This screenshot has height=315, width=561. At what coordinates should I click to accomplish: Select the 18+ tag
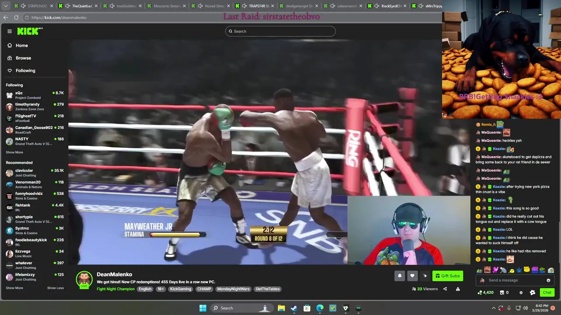click(x=160, y=289)
